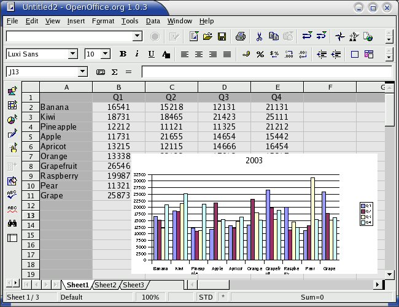Apply percent number format
Image resolution: width=399 pixels, height=307 pixels.
click(x=260, y=54)
